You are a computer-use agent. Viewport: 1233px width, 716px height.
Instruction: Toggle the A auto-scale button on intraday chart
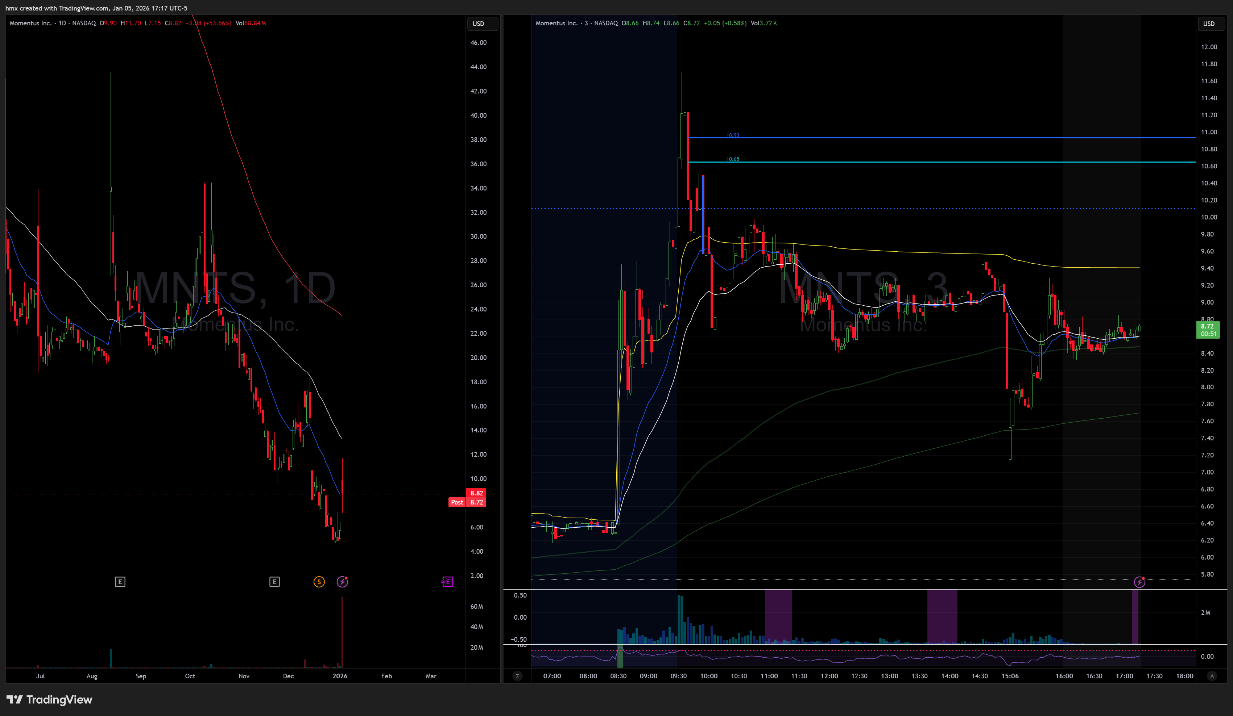[x=1212, y=676]
